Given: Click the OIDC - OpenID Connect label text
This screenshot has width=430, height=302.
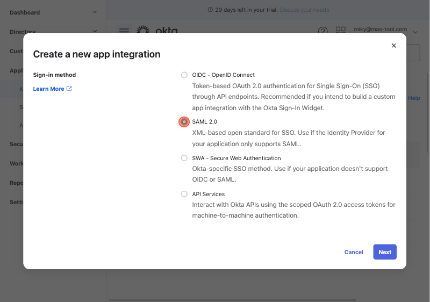Looking at the screenshot, I should (x=223, y=75).
